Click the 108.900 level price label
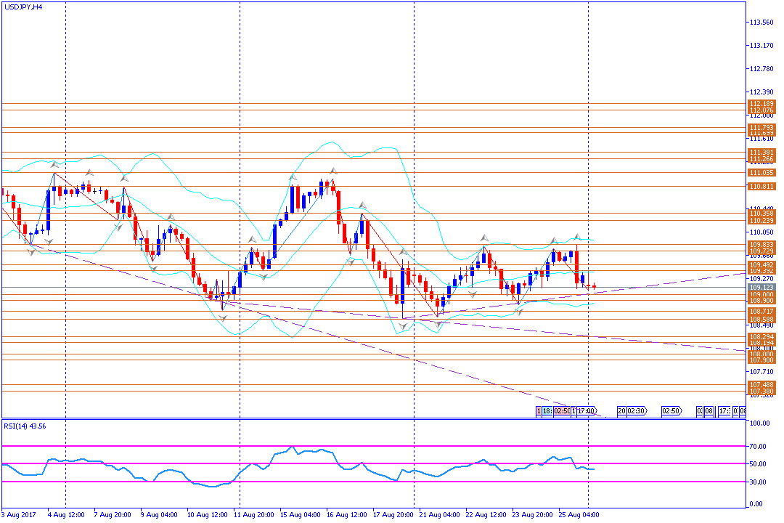The width and height of the screenshot is (784, 523). tap(761, 300)
